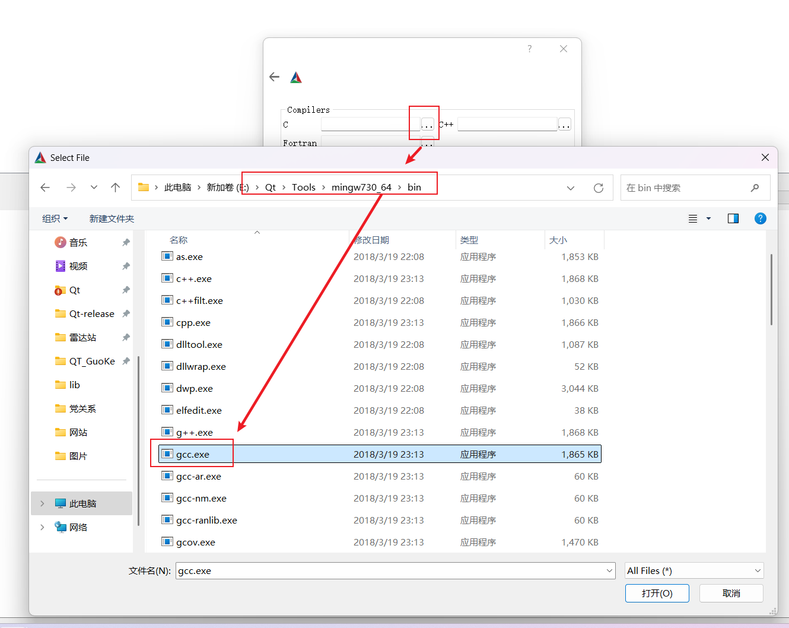The width and height of the screenshot is (789, 628).
Task: Click the 取消 button
Action: tap(731, 593)
